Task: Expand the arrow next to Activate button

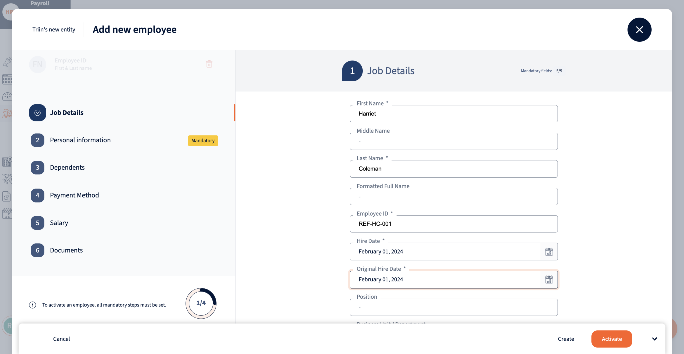Action: [x=654, y=339]
